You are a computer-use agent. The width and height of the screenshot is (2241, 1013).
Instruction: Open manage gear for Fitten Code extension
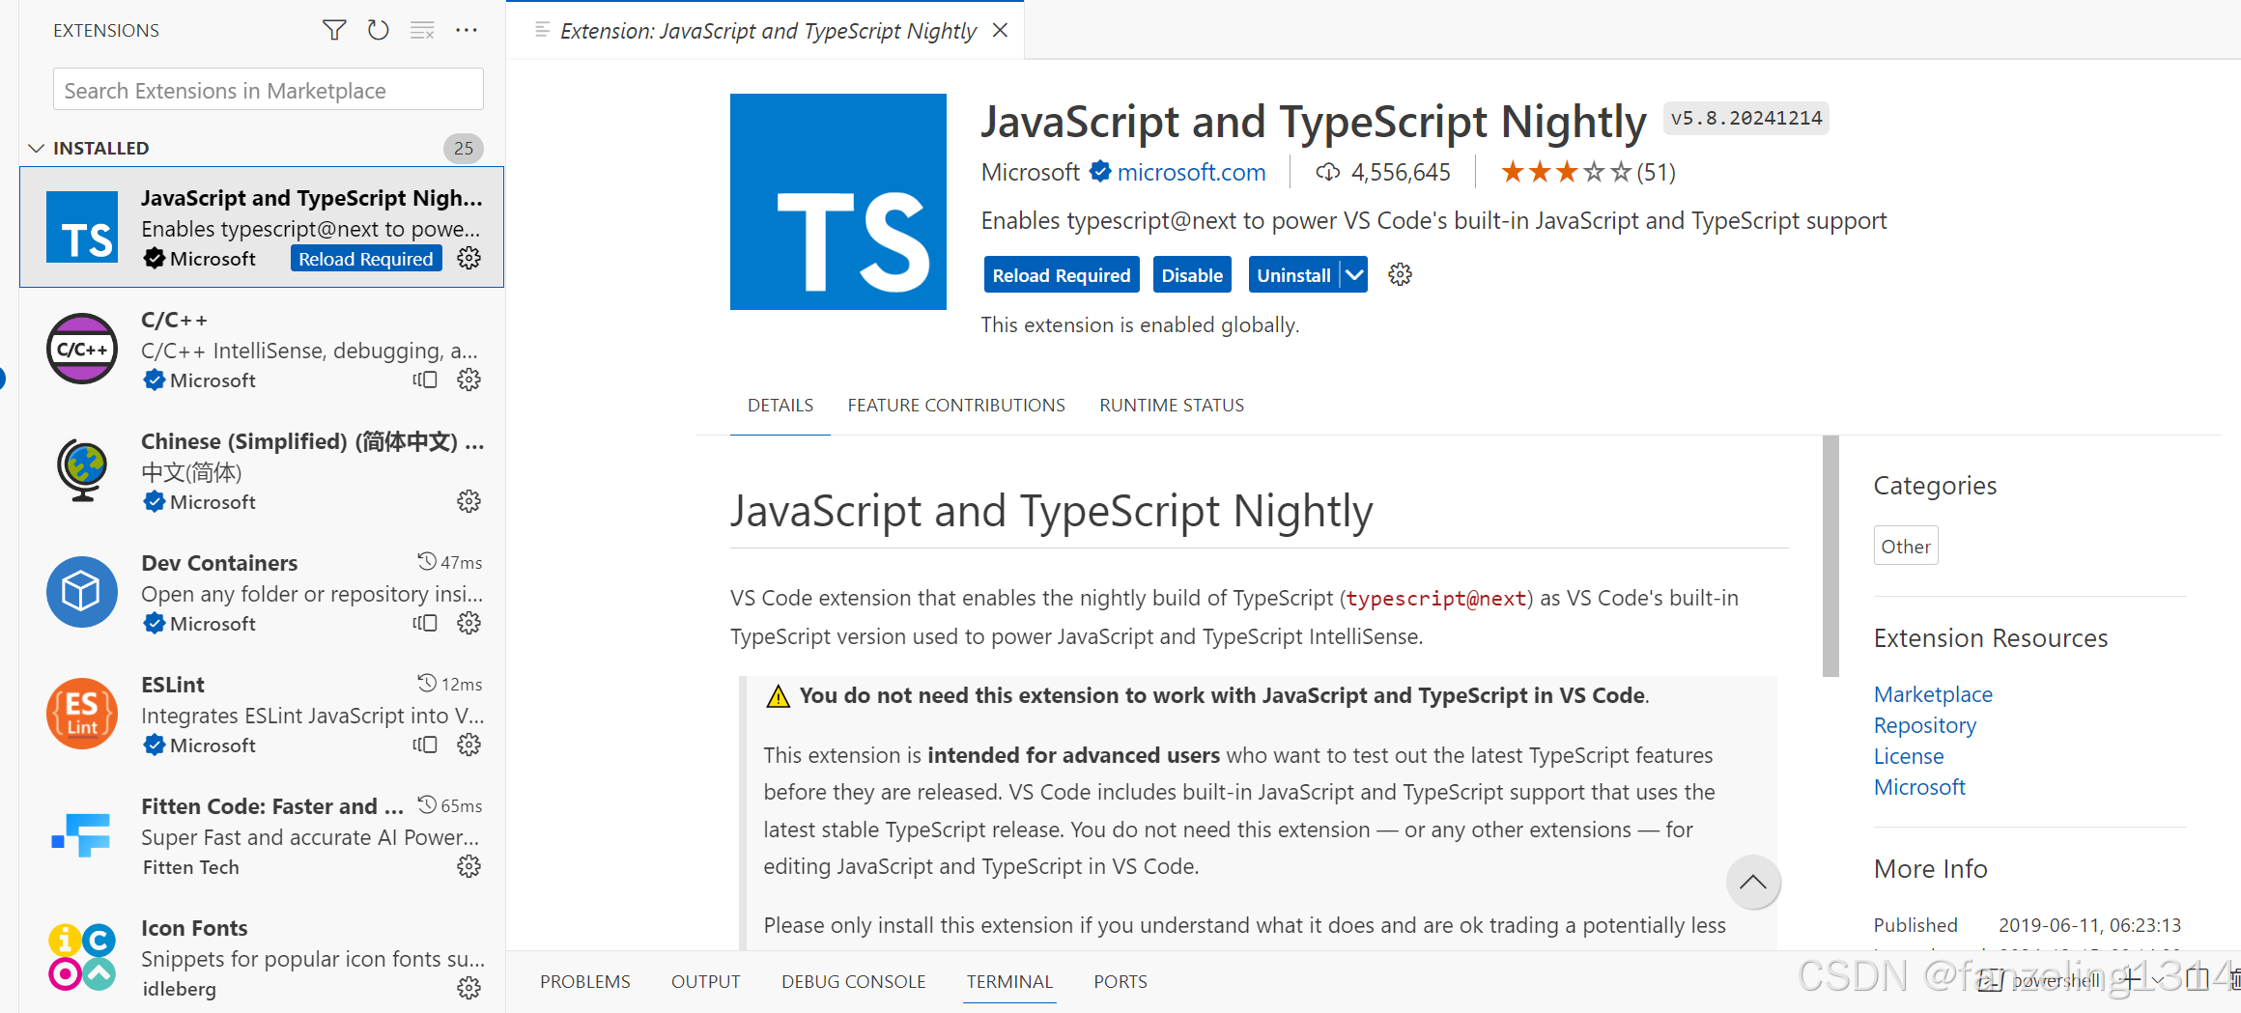[469, 867]
